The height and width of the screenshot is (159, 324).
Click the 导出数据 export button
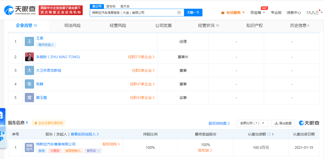click(x=283, y=123)
